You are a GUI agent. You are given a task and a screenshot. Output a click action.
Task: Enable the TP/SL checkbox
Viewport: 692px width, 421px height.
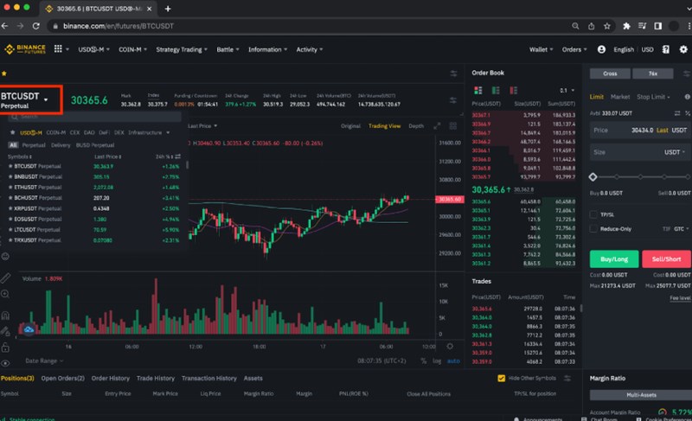(593, 214)
